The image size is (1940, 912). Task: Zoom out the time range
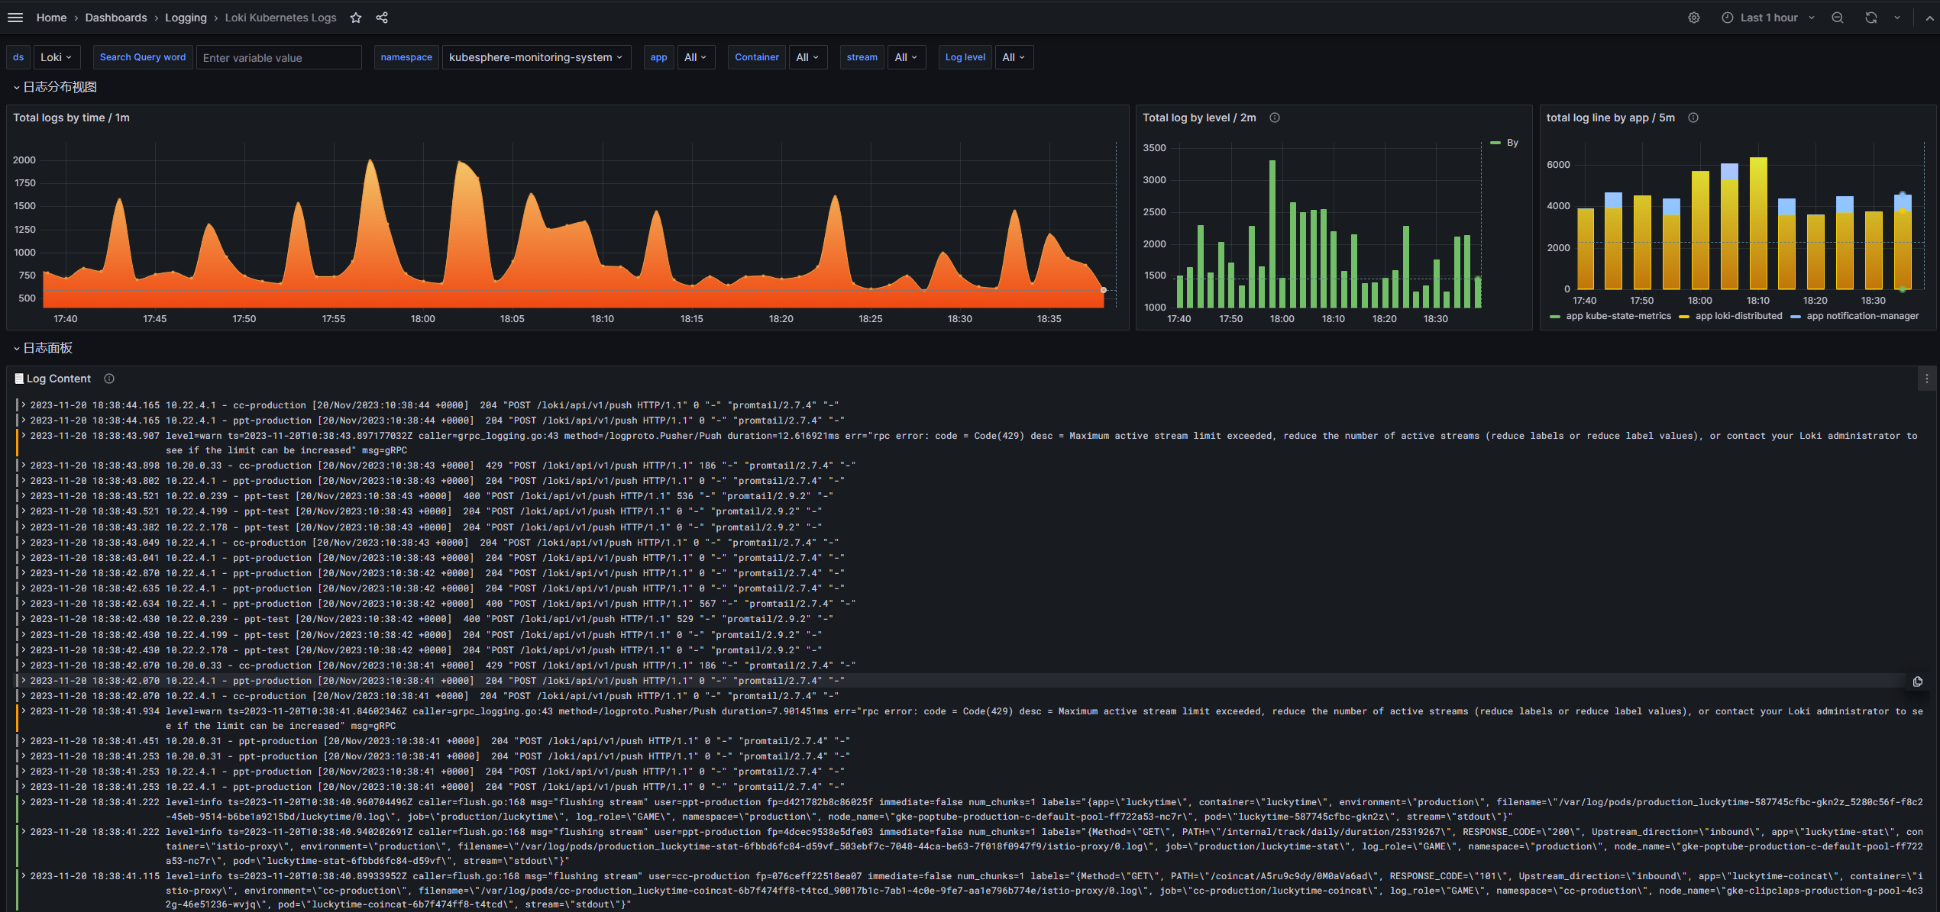click(x=1838, y=18)
